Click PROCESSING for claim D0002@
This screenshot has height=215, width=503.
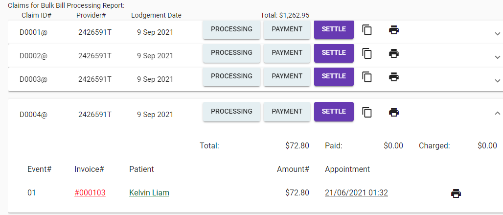(x=231, y=53)
